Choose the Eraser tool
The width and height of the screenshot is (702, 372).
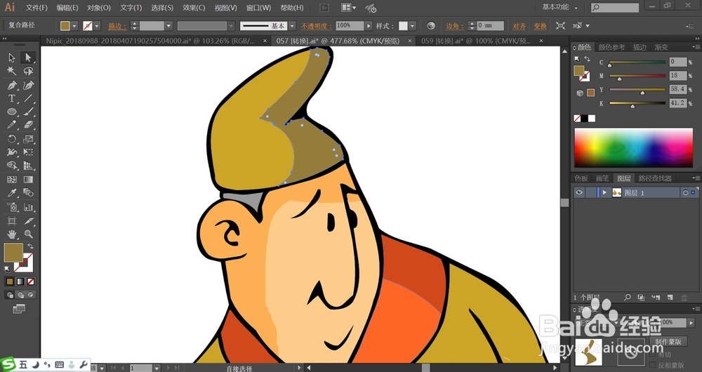pos(28,125)
